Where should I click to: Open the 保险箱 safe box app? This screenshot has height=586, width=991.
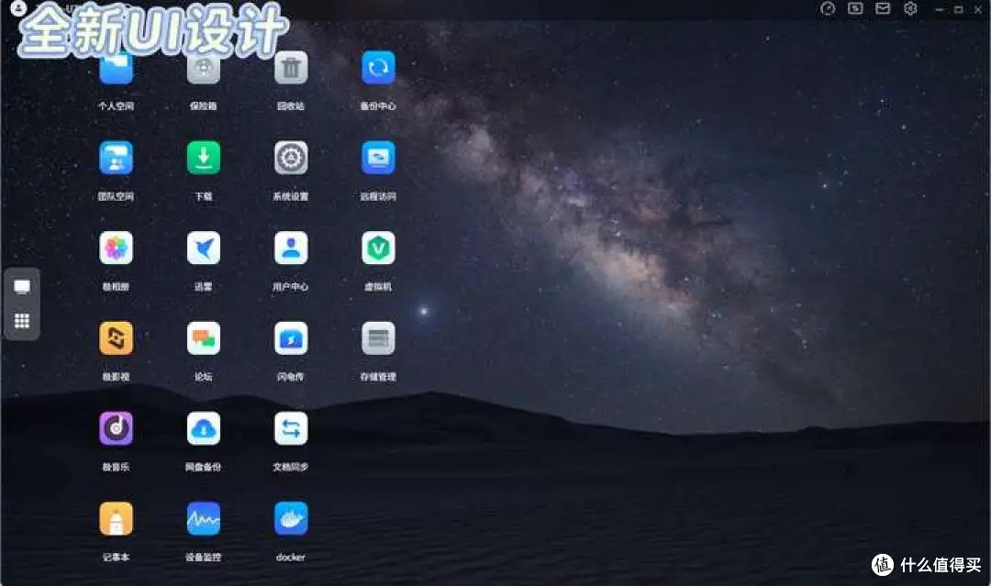coord(204,68)
